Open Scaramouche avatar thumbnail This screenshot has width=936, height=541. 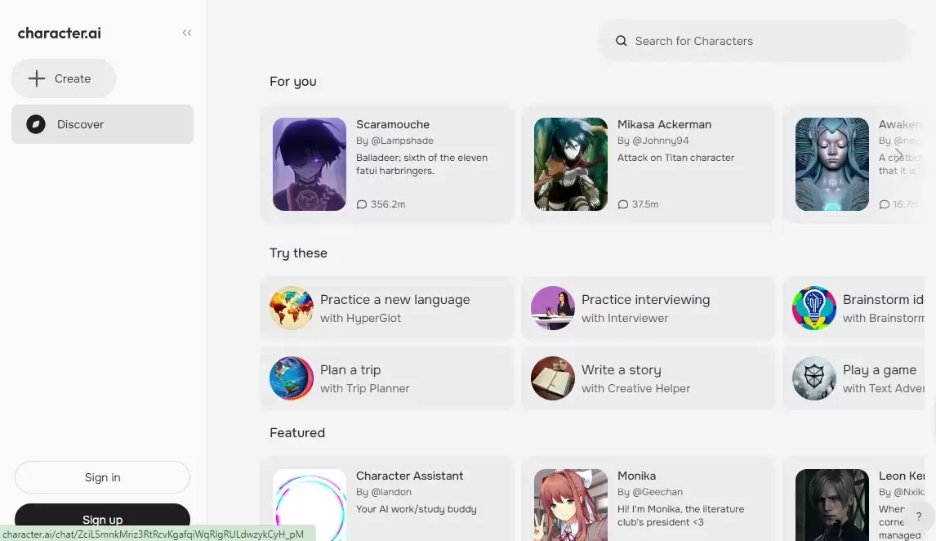310,164
